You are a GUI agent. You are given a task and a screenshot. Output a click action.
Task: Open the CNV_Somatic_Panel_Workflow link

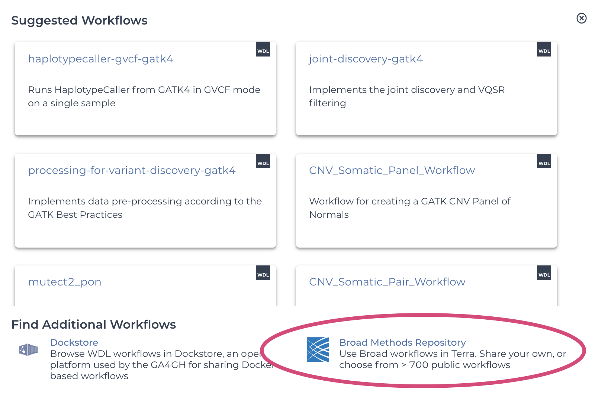392,170
